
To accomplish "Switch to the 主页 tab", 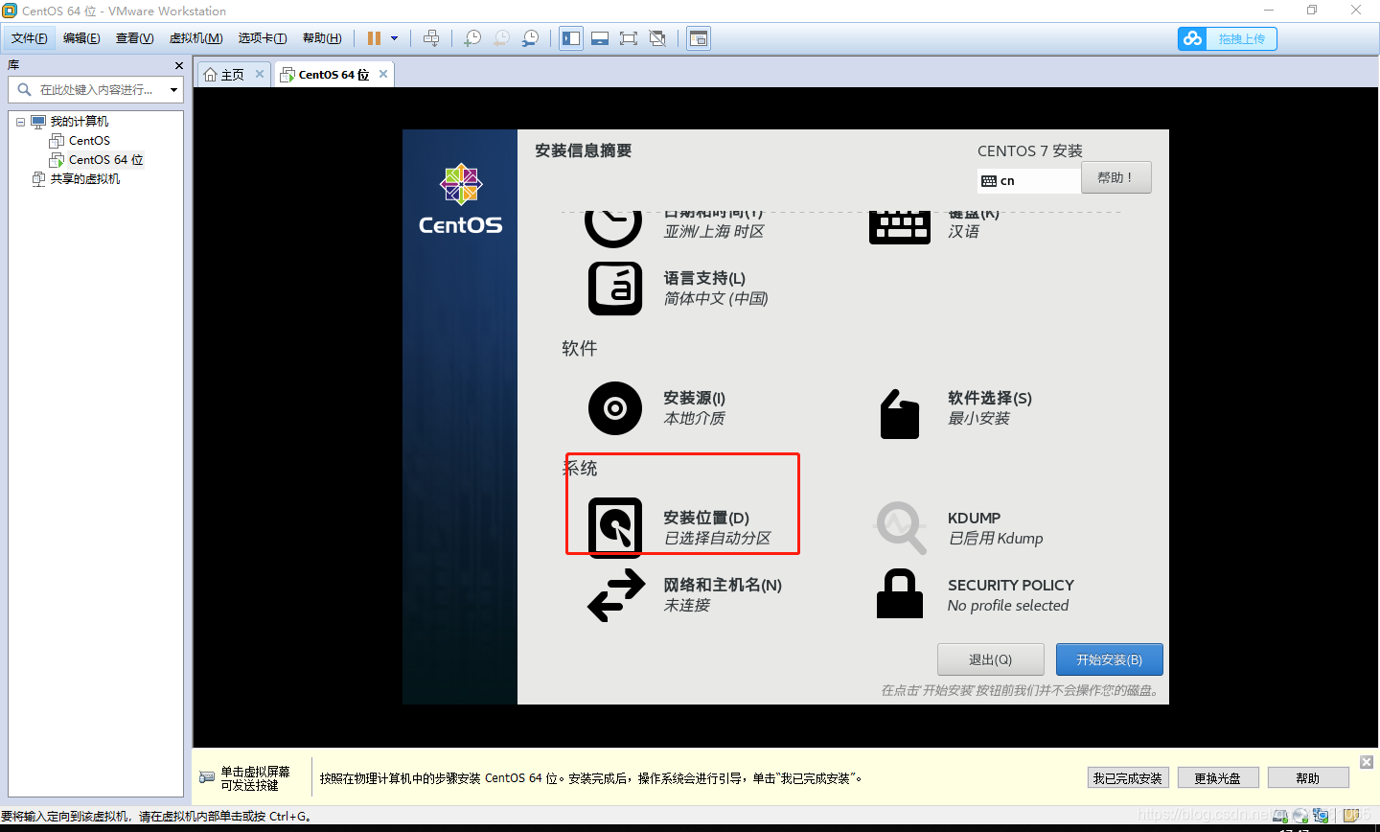I will [x=232, y=75].
